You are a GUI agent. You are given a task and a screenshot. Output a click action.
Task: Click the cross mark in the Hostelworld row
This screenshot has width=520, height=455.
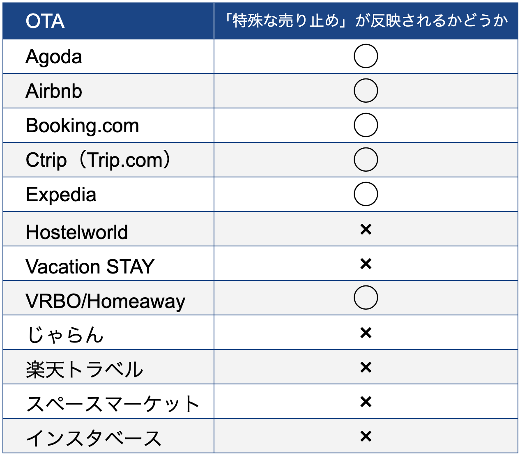[x=366, y=229]
